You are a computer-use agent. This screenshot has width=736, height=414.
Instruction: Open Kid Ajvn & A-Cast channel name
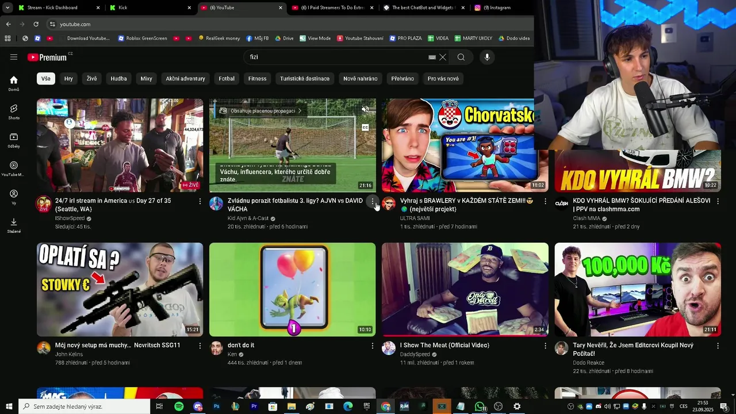(x=248, y=218)
